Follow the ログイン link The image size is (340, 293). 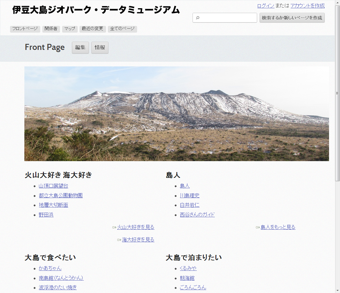[266, 6]
